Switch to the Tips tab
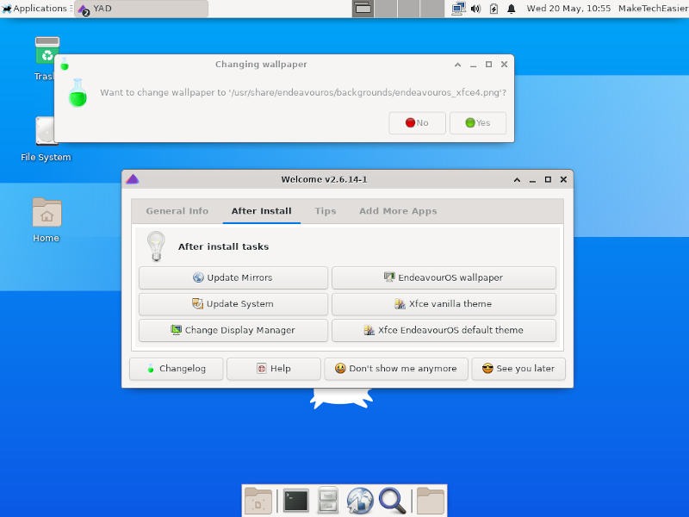The image size is (689, 517). coord(325,210)
